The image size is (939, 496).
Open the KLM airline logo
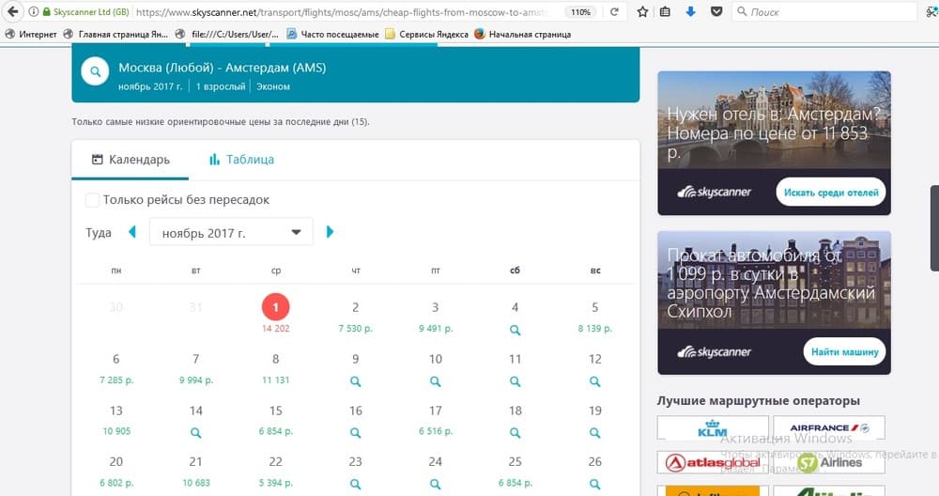(713, 427)
